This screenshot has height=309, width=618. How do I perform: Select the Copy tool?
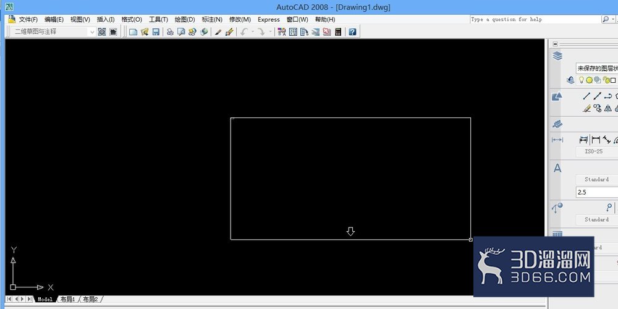pos(598,108)
